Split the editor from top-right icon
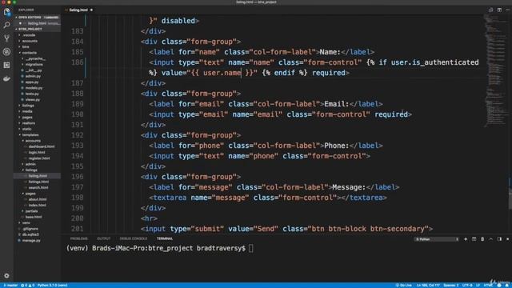512x288 pixels. pos(499,10)
